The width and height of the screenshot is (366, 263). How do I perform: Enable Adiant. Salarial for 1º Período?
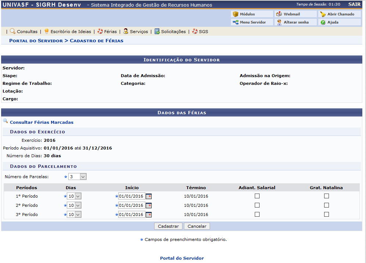(x=257, y=196)
